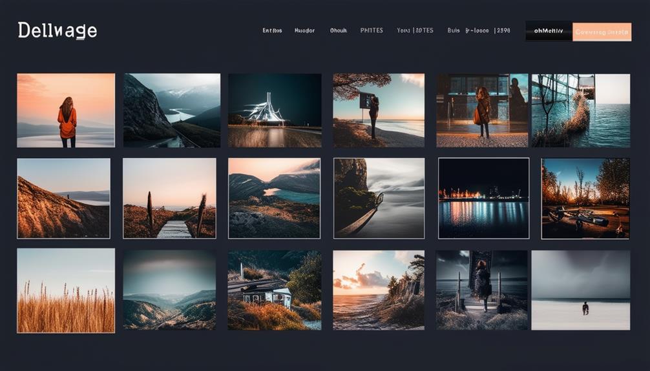Open the 'Ohouk' navigation link
This screenshot has width=650, height=371.
[339, 30]
